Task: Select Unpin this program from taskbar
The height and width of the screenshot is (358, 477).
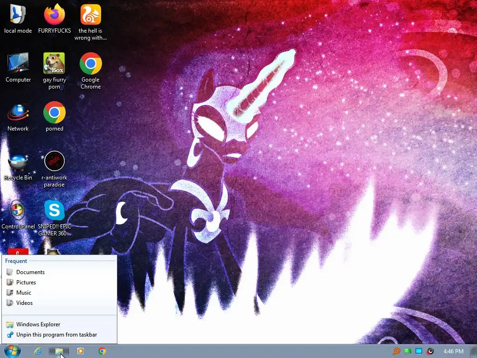Action: coord(59,335)
